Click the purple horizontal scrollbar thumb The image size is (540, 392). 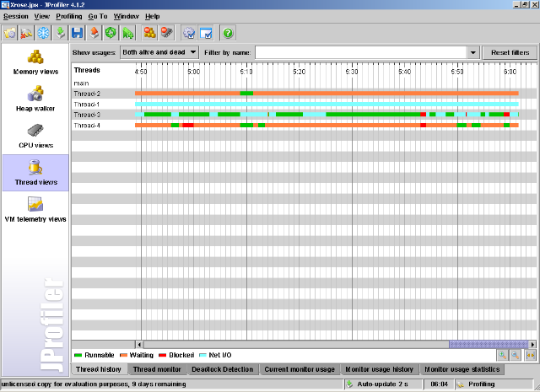click(489, 344)
